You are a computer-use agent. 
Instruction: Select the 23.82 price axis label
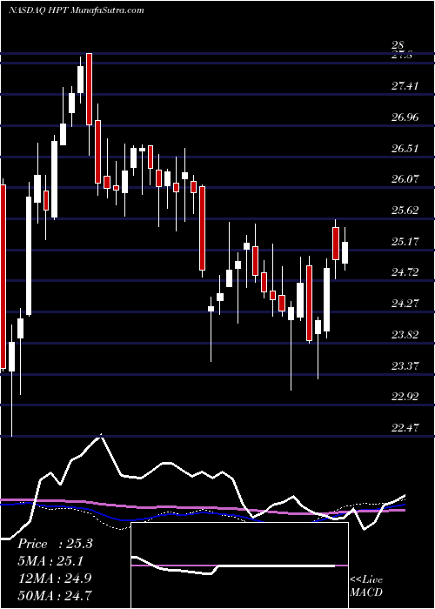click(x=405, y=335)
